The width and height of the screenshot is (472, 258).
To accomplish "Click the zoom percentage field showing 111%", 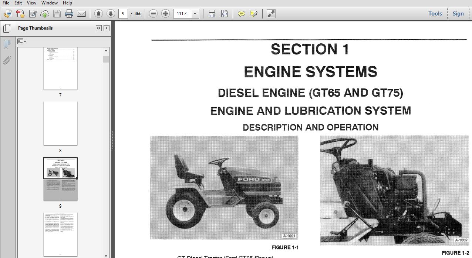I will click(182, 14).
